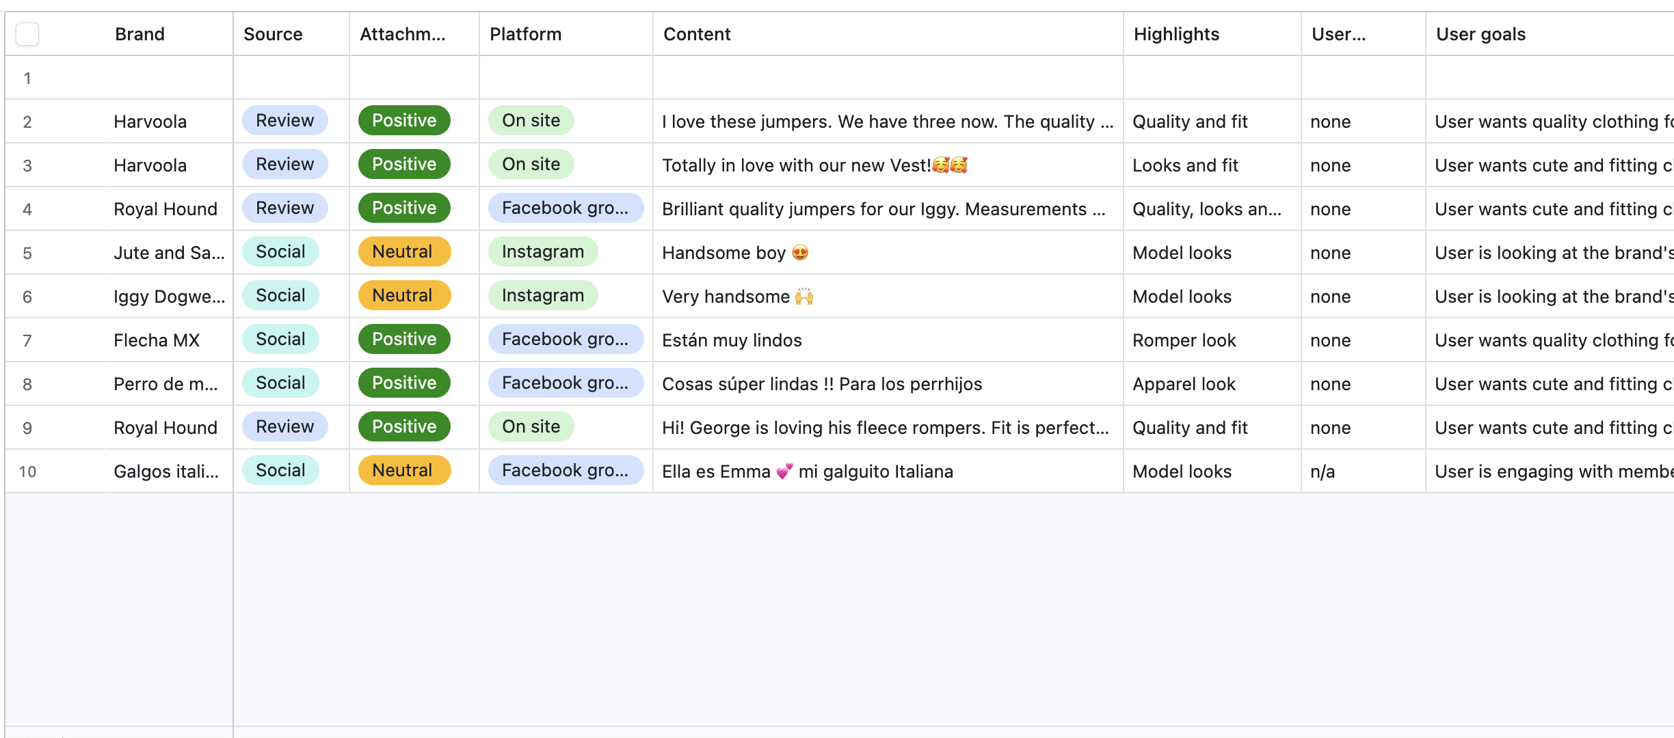Click the Source column header
The image size is (1674, 738).
pos(273,34)
